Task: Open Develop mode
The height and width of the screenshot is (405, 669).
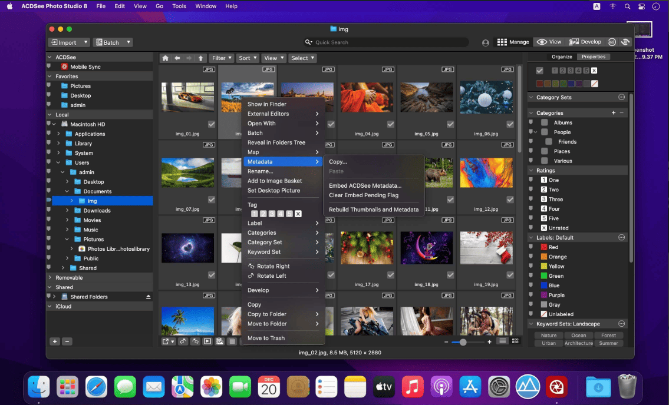Action: [585, 42]
